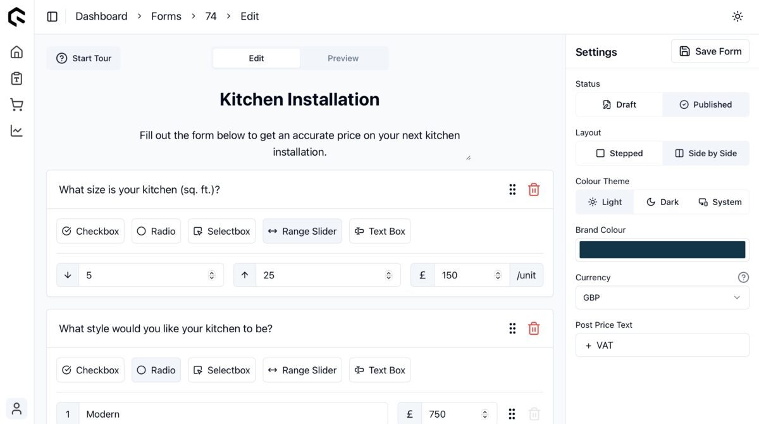Image resolution: width=759 pixels, height=424 pixels.
Task: Switch to the Edit tab
Action: pos(256,58)
